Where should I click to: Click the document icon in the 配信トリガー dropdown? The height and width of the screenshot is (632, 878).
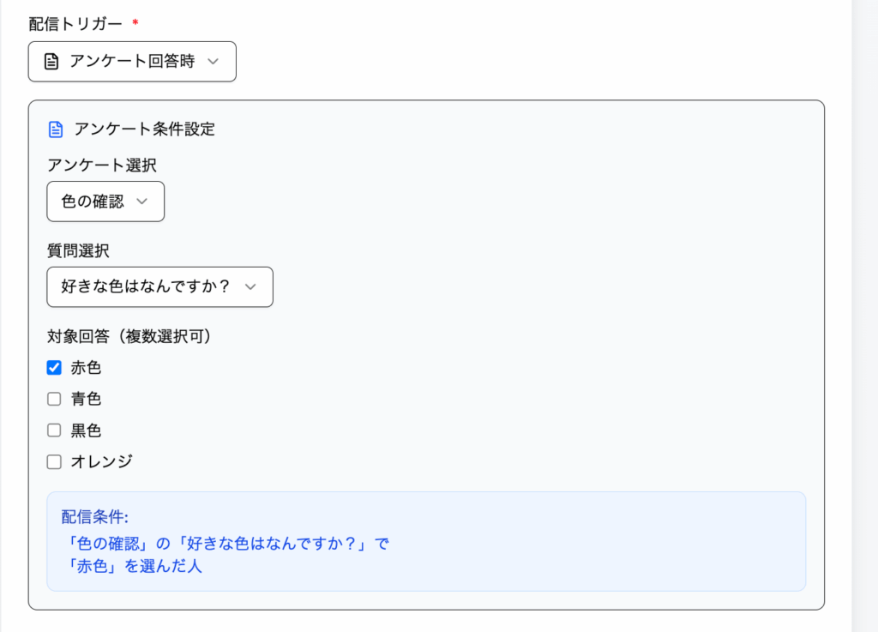pos(51,62)
